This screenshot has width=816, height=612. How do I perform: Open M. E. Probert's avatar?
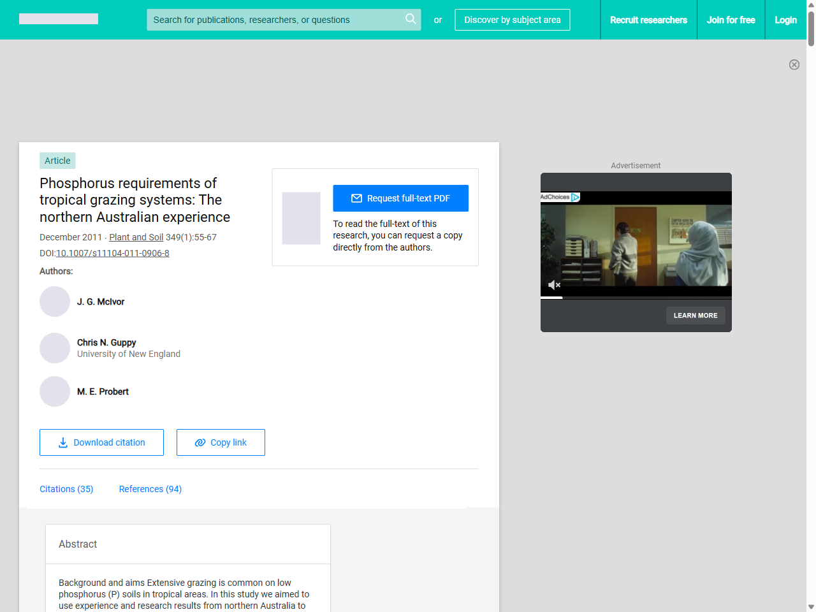(x=55, y=391)
